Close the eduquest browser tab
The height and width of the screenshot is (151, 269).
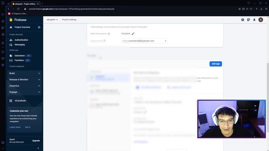pyautogui.click(x=38, y=4)
